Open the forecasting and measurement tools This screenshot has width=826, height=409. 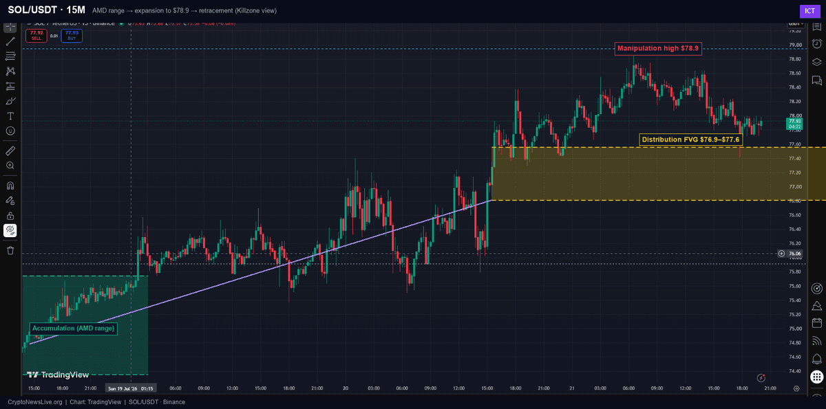(10, 86)
